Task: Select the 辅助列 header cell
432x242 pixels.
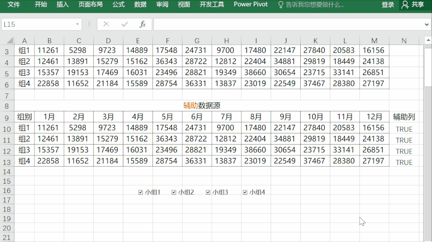Action: click(x=404, y=117)
